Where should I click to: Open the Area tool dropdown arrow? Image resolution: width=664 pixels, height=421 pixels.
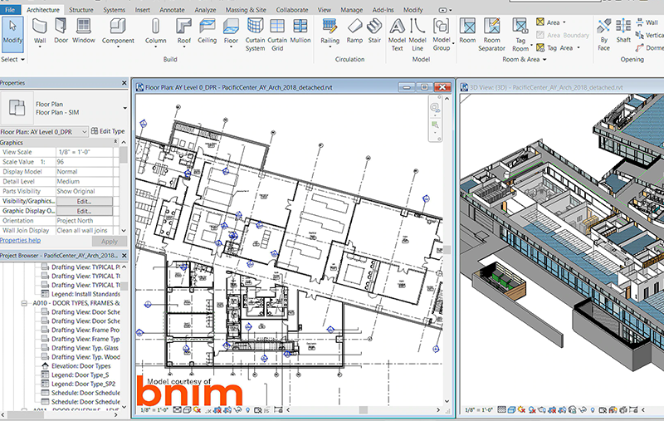(x=564, y=22)
